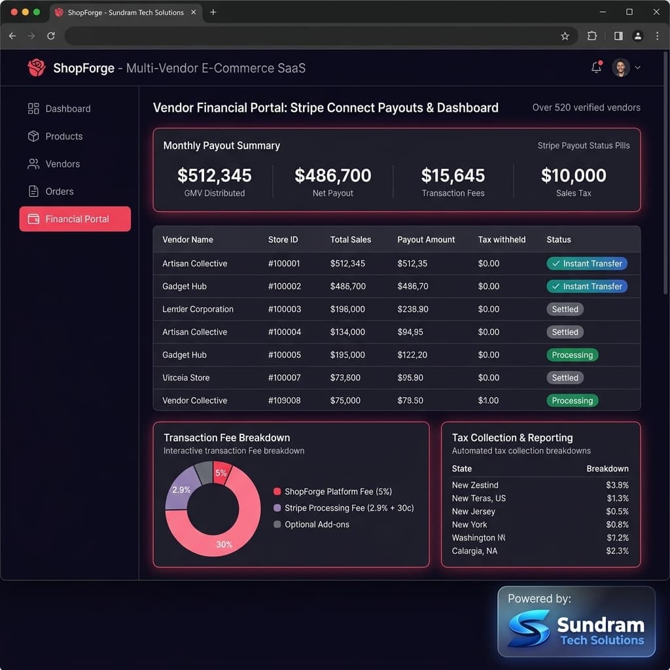Image resolution: width=670 pixels, height=670 pixels.
Task: Open a new browser tab
Action: (213, 12)
